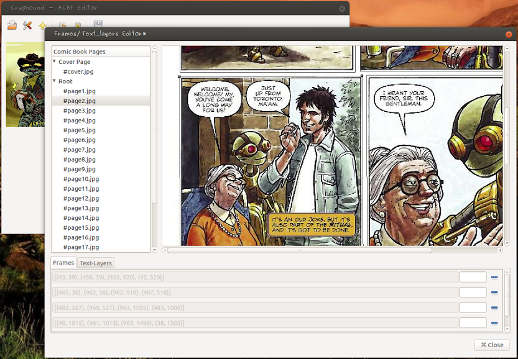
Task: Click the open folder icon in ACBF Editor
Action: (x=12, y=25)
